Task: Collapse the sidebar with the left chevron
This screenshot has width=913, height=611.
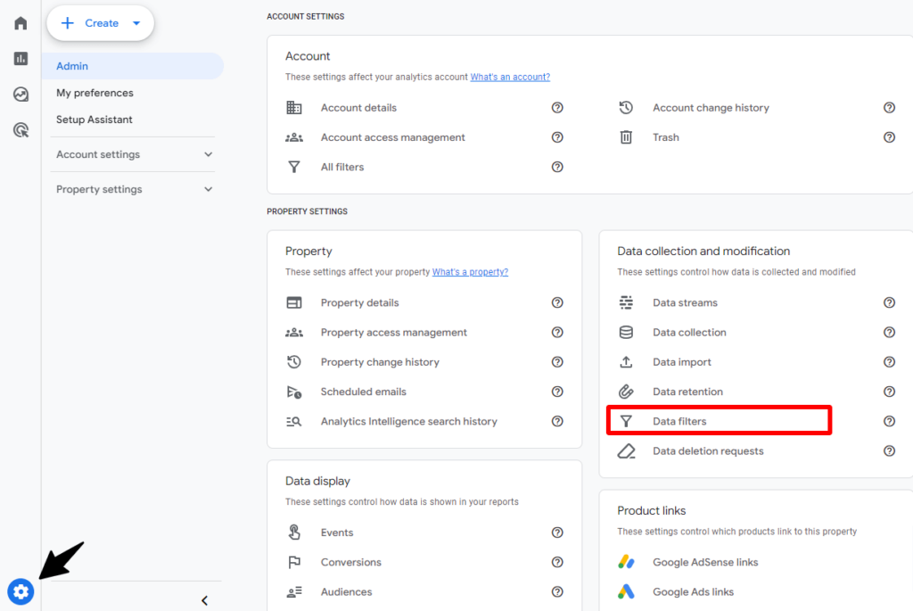Action: click(204, 600)
